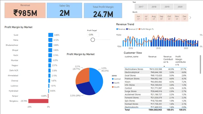The height and width of the screenshot is (114, 203).
Task: Select the Electricalsara Stores row
Action: click(155, 69)
